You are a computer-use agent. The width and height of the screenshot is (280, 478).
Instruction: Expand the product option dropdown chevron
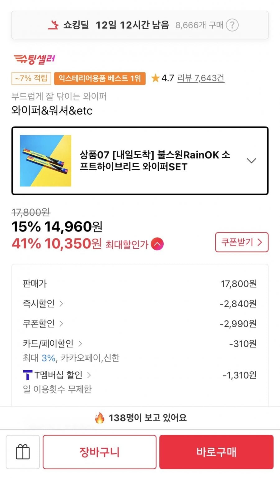point(251,161)
